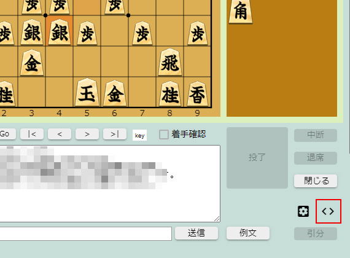Screen dimensions: 350x258
Task: Click the 送信 send button
Action: point(196,233)
